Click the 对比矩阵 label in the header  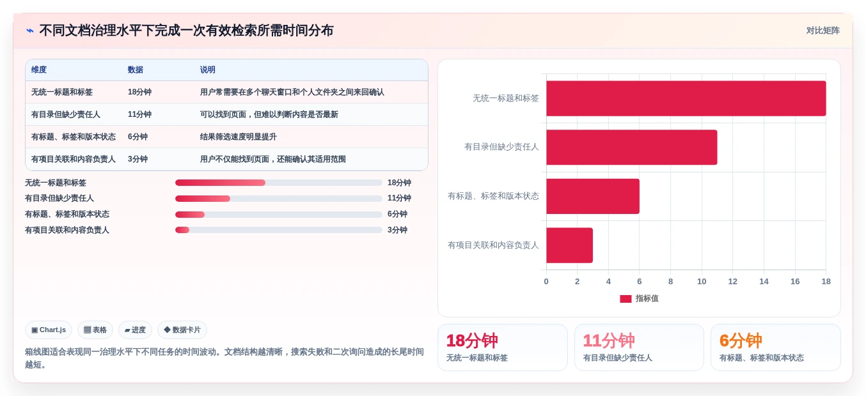[x=823, y=31]
